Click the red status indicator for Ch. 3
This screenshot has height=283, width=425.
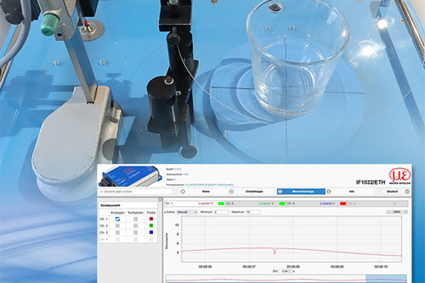(x=343, y=203)
